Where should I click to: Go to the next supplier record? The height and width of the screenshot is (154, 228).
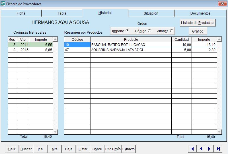[x=209, y=149]
